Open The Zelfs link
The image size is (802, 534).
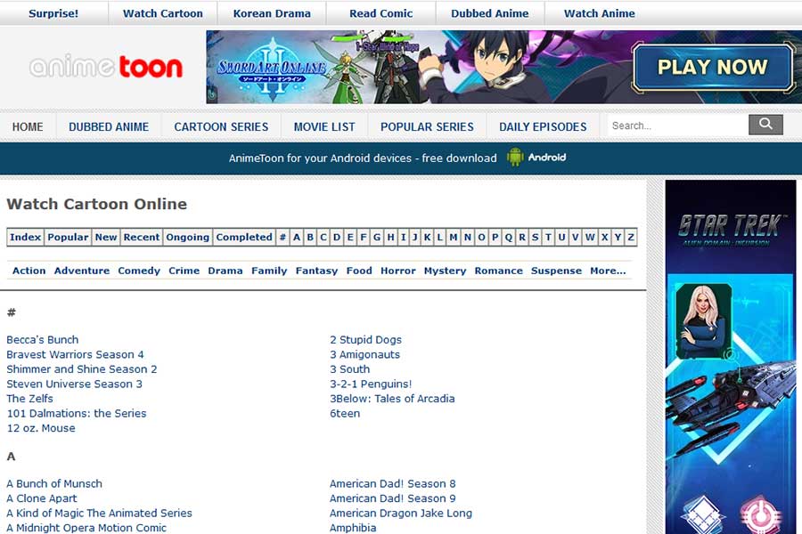(x=29, y=399)
